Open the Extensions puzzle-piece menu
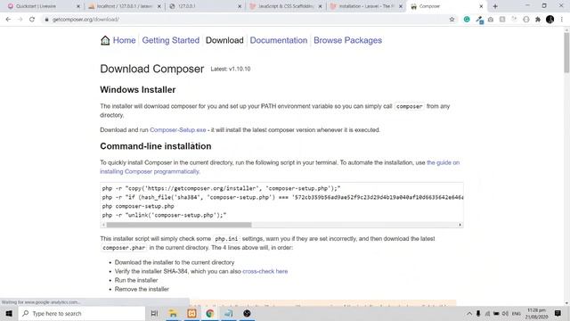 coord(538,20)
